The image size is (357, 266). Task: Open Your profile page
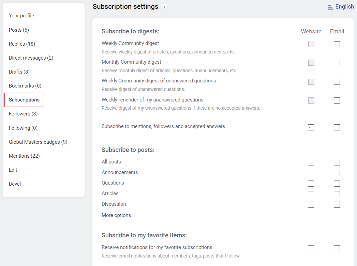(21, 16)
